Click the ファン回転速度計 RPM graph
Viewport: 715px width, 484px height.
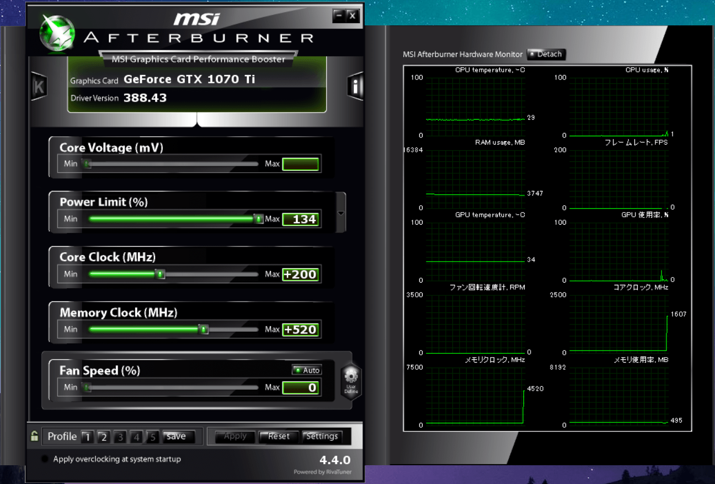(475, 324)
